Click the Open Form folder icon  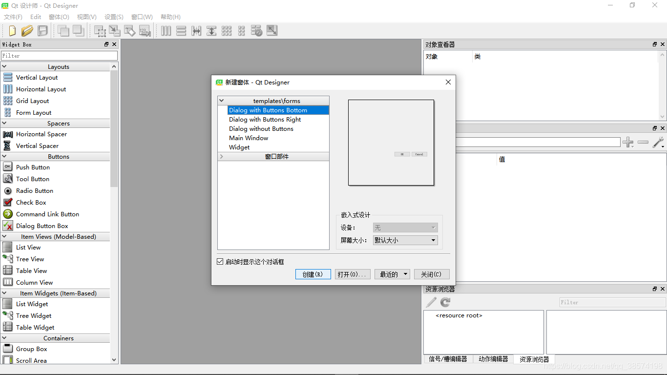point(27,31)
